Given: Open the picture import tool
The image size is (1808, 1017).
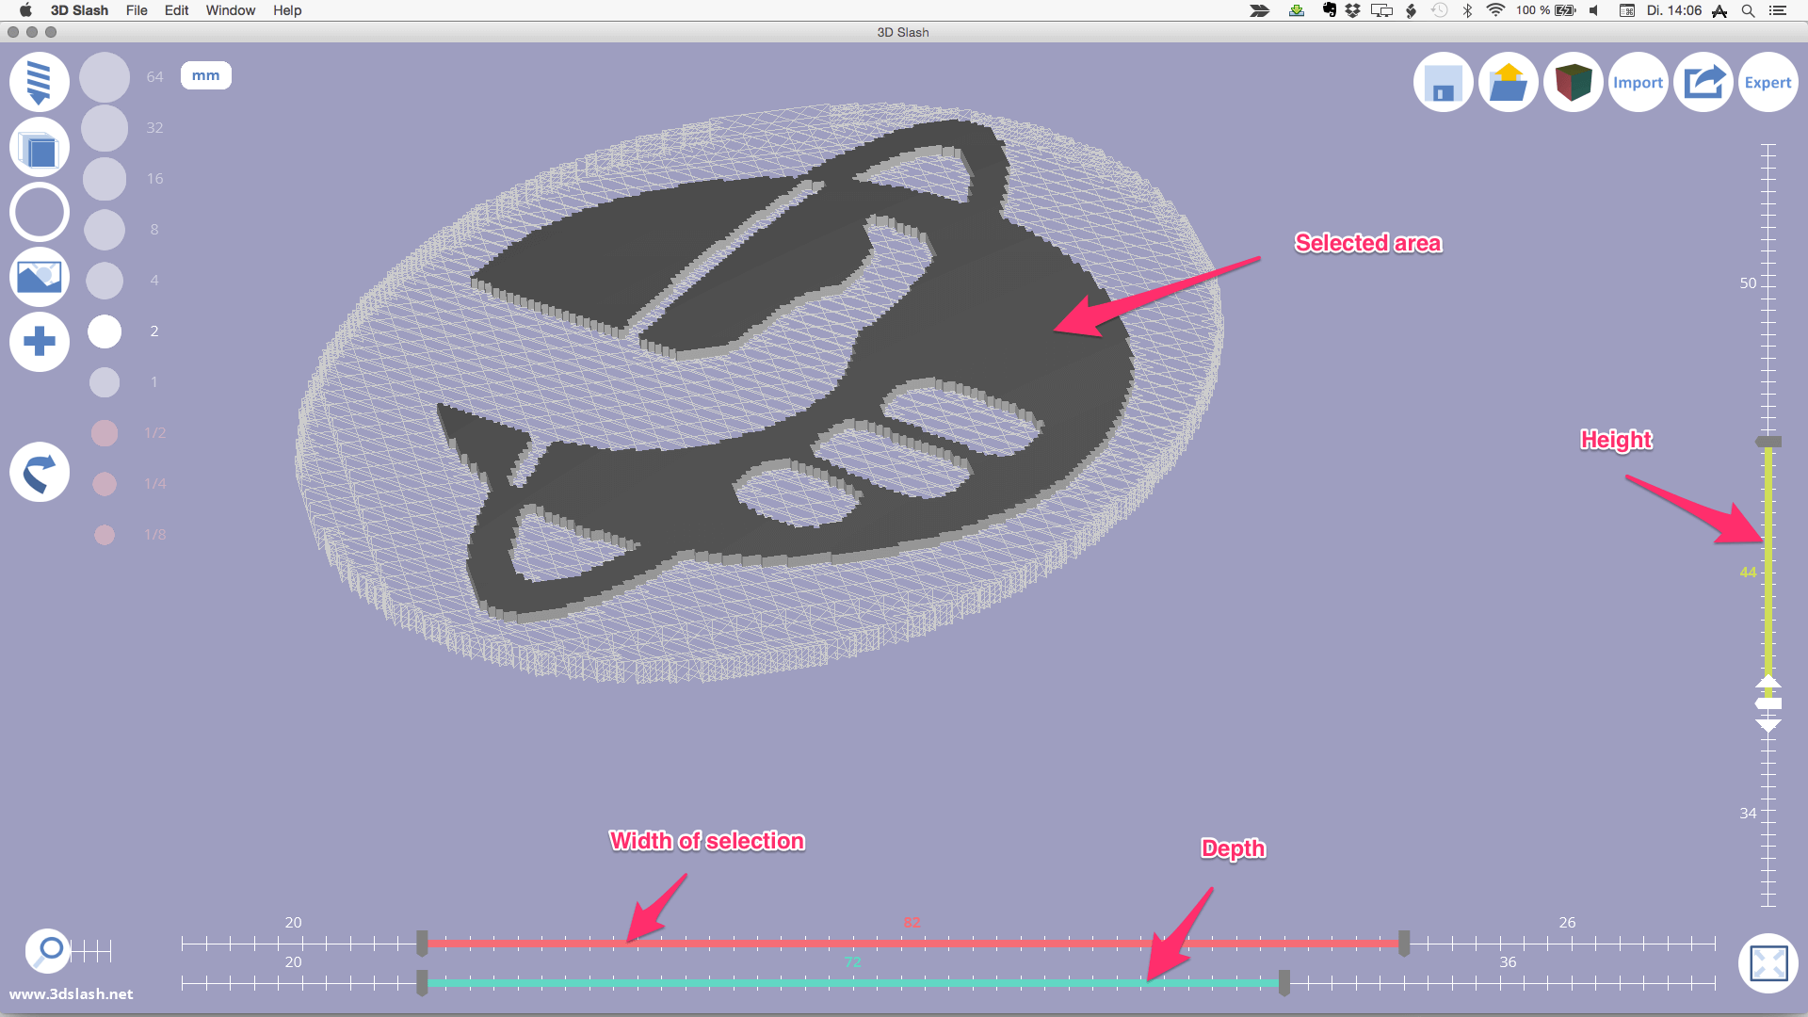Looking at the screenshot, I should pyautogui.click(x=40, y=277).
